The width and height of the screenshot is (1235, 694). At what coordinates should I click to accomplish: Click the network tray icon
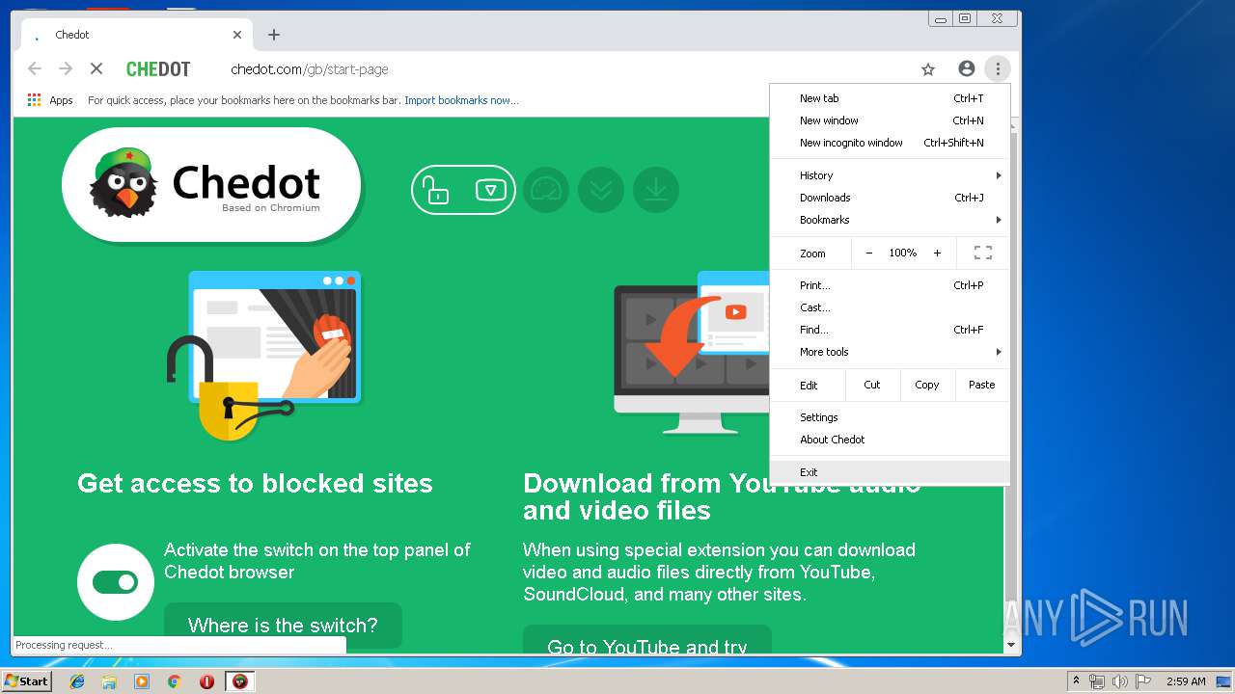click(1097, 681)
